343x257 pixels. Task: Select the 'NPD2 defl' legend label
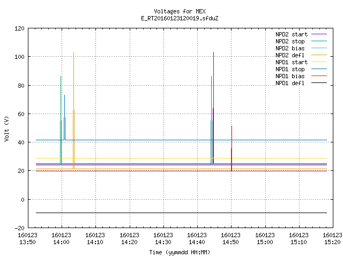(290, 55)
